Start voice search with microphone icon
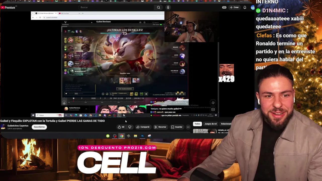The image size is (322, 181). pos(168,7)
